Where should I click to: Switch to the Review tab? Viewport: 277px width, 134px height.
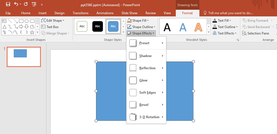(150, 13)
